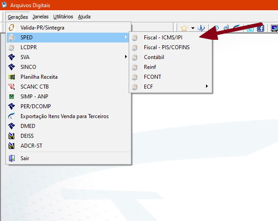This screenshot has height=221, width=278.
Task: Click the favorites star icon
Action: click(184, 28)
